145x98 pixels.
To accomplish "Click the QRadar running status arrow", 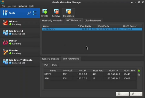I will [x=10, y=24].
